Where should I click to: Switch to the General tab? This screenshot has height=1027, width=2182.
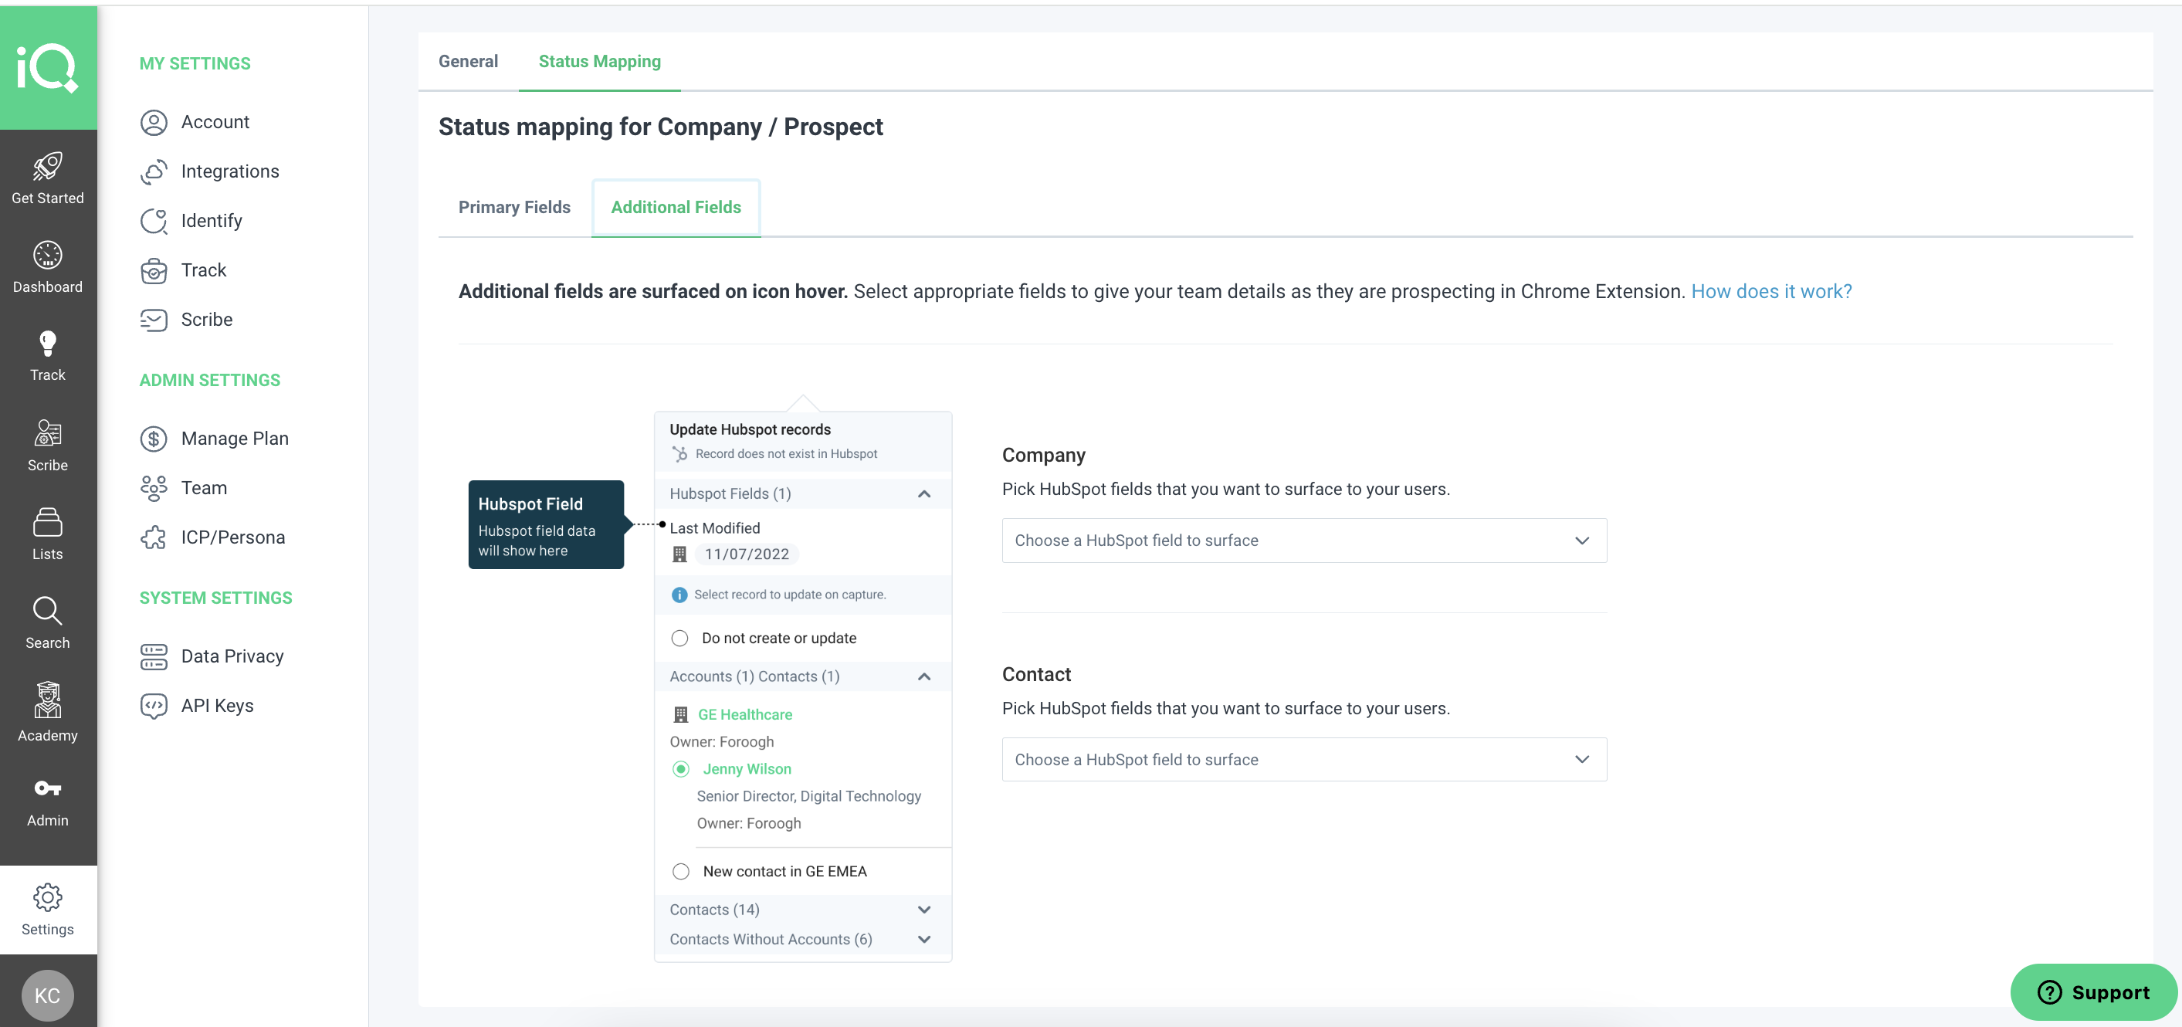click(468, 61)
